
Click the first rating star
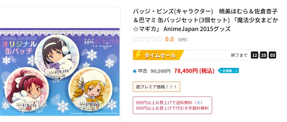pyautogui.click(x=136, y=39)
